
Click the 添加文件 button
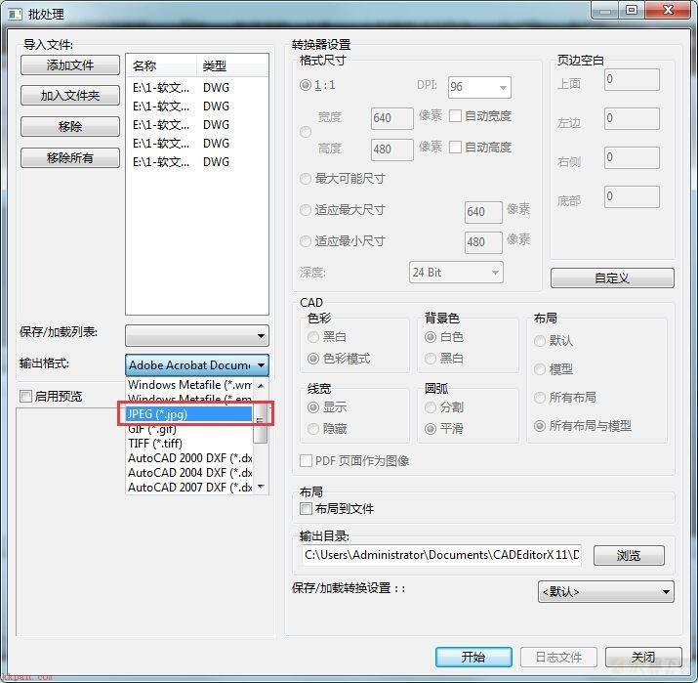(x=70, y=65)
